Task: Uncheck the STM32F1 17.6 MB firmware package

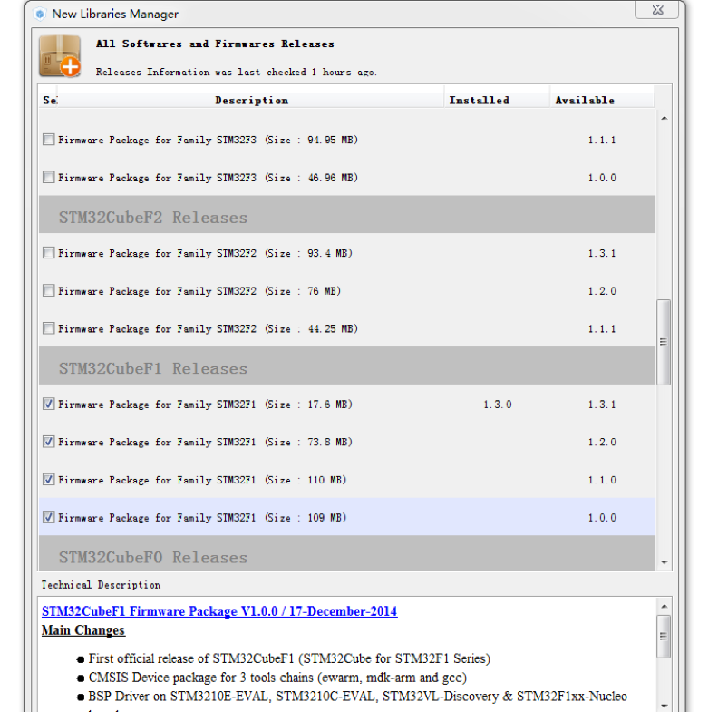Action: pyautogui.click(x=49, y=404)
